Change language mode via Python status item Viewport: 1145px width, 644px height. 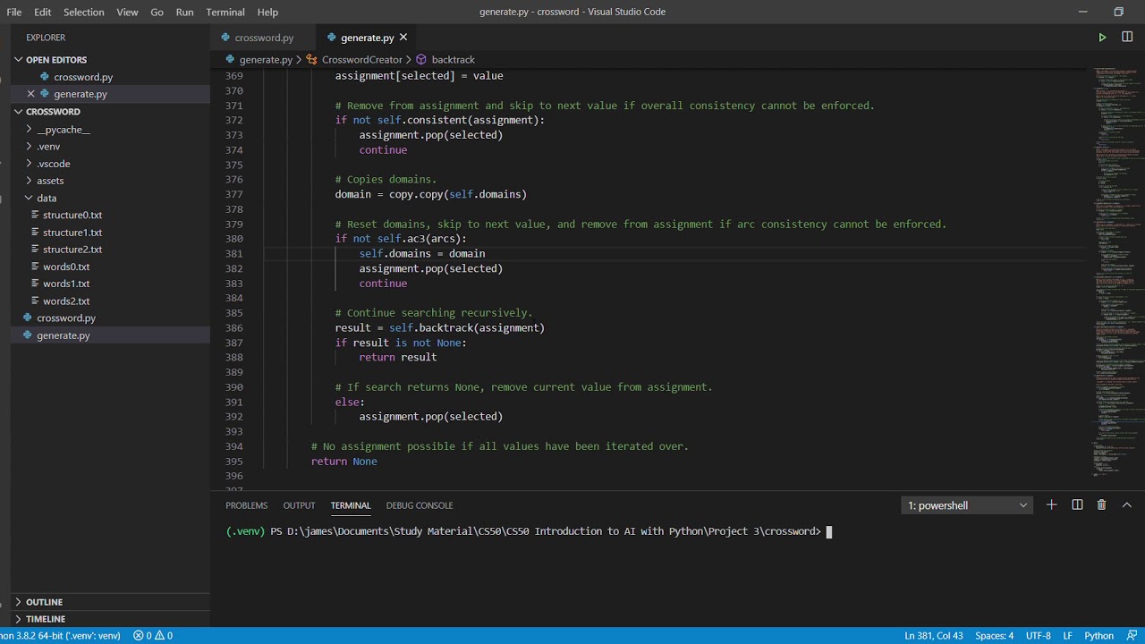pyautogui.click(x=1099, y=636)
